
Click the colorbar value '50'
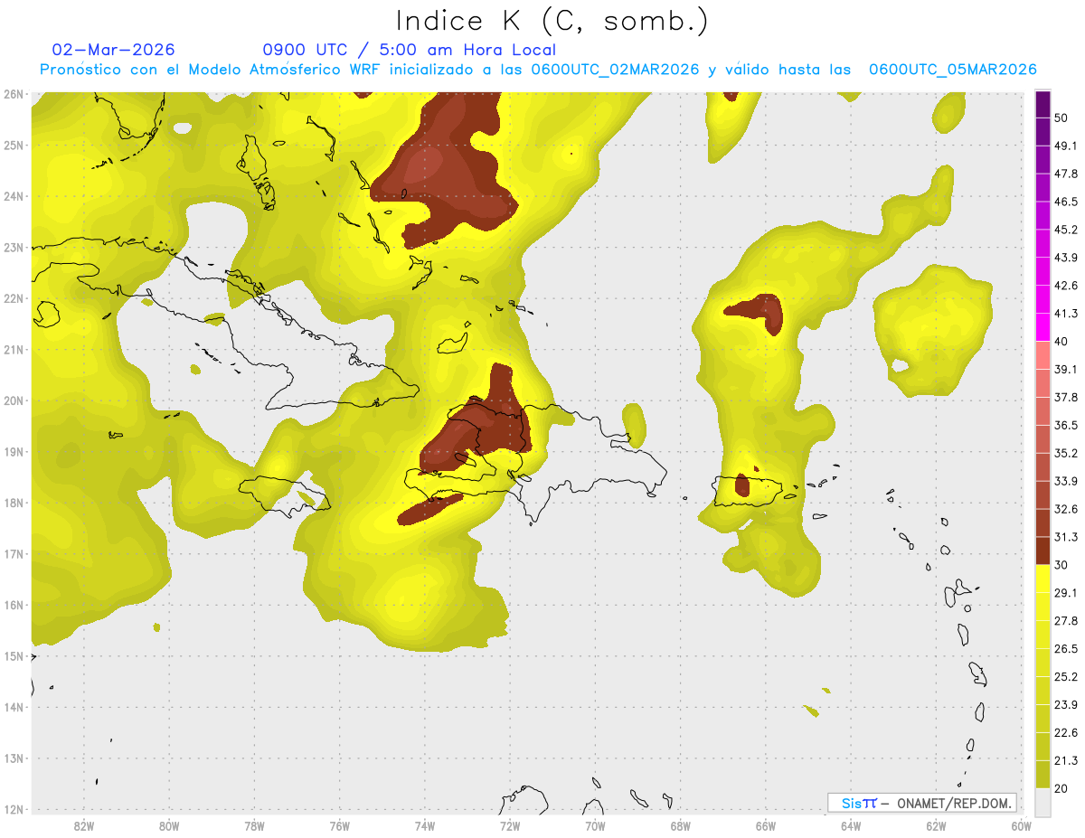(x=1061, y=118)
